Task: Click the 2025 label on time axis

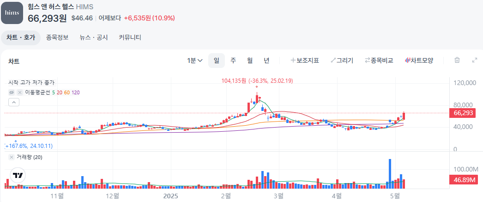Action: pos(171,196)
